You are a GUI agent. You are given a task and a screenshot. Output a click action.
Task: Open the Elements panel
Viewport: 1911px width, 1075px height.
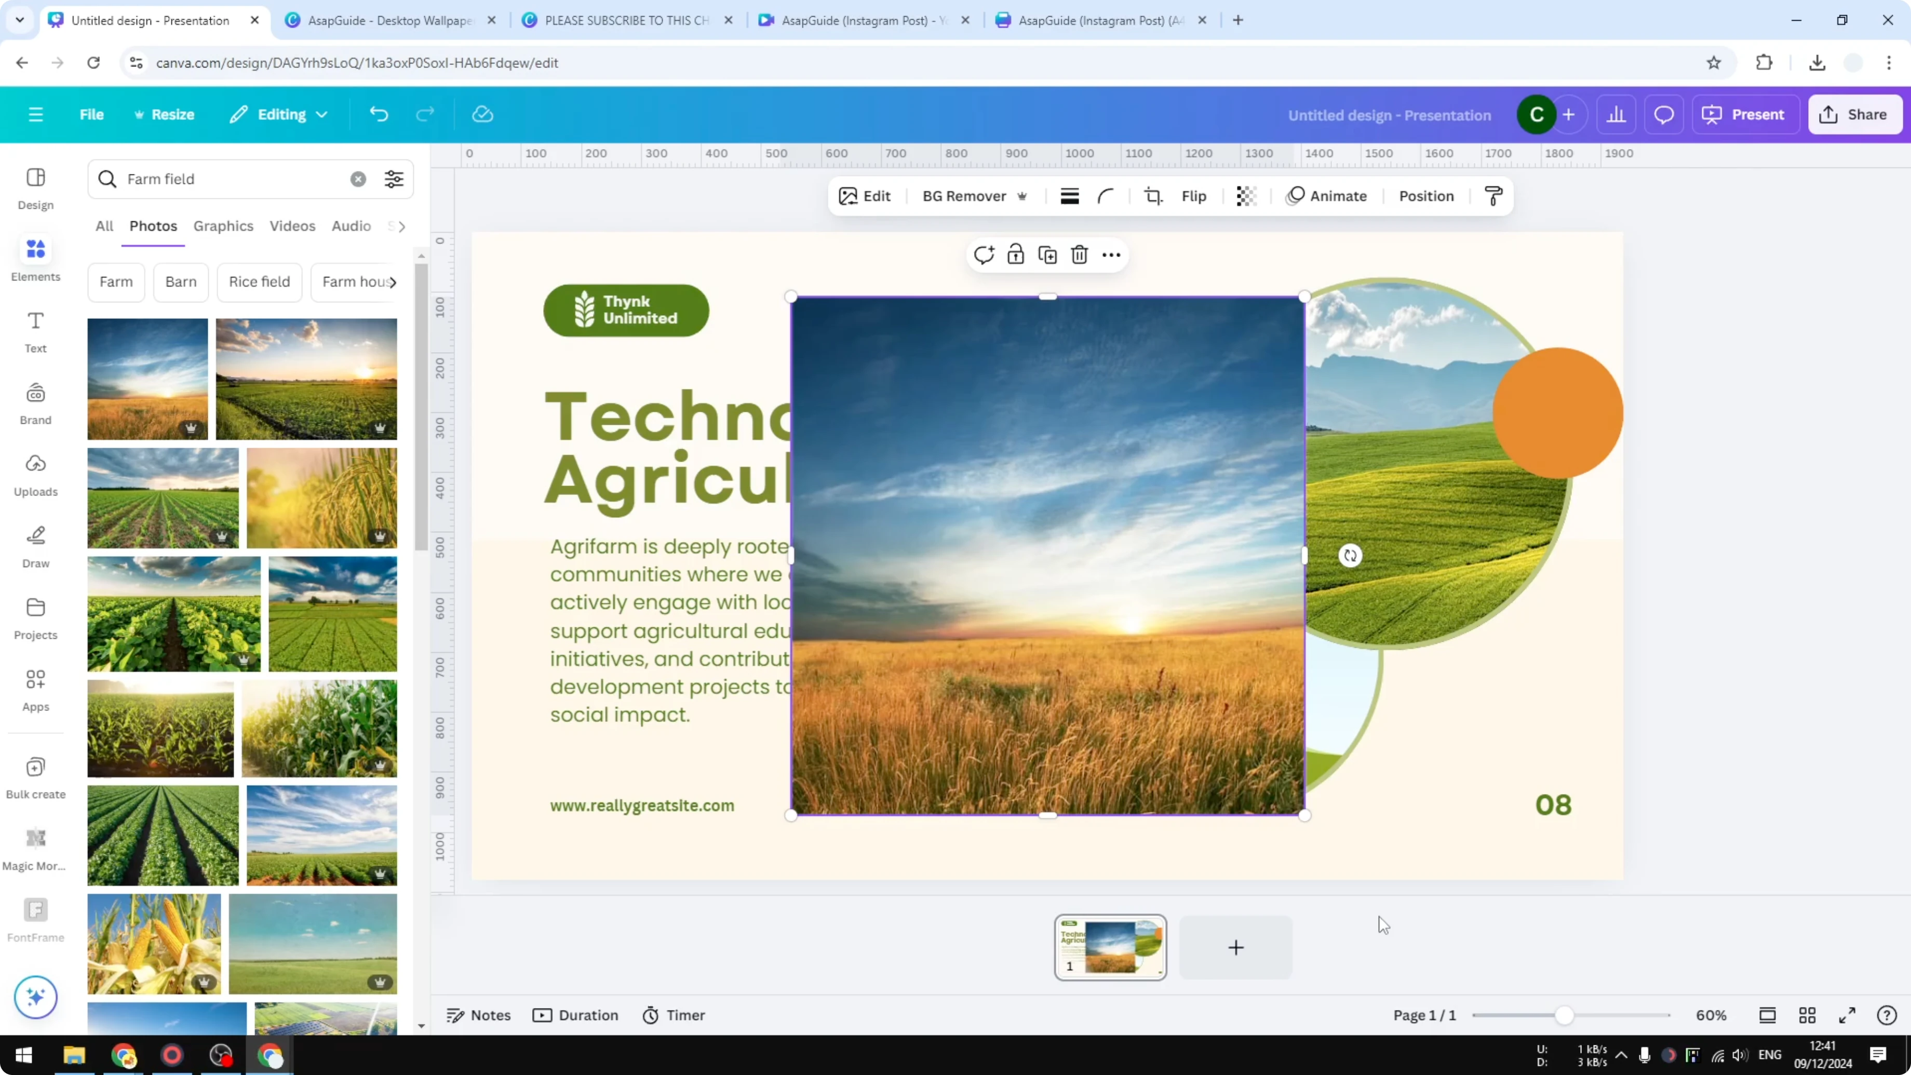pyautogui.click(x=35, y=258)
